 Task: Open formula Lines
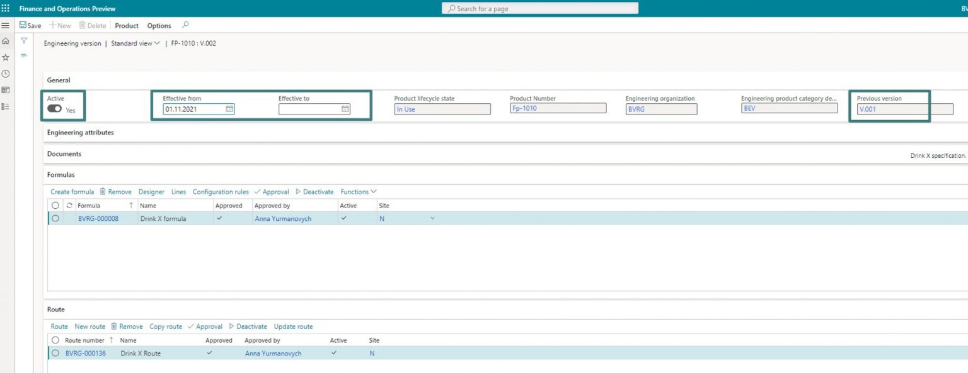pos(178,192)
